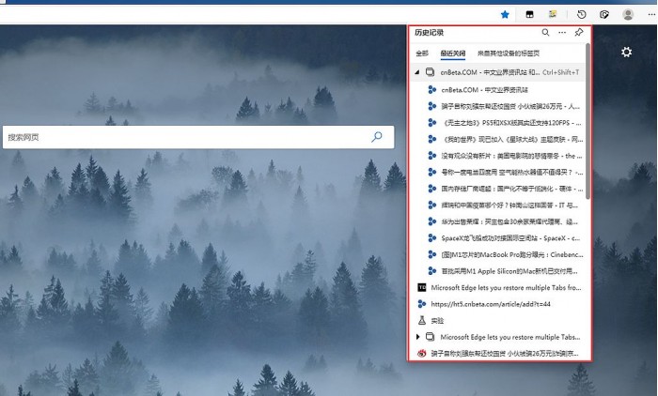Click the user profile avatar
Screen dimensions: 658x396
tap(629, 14)
